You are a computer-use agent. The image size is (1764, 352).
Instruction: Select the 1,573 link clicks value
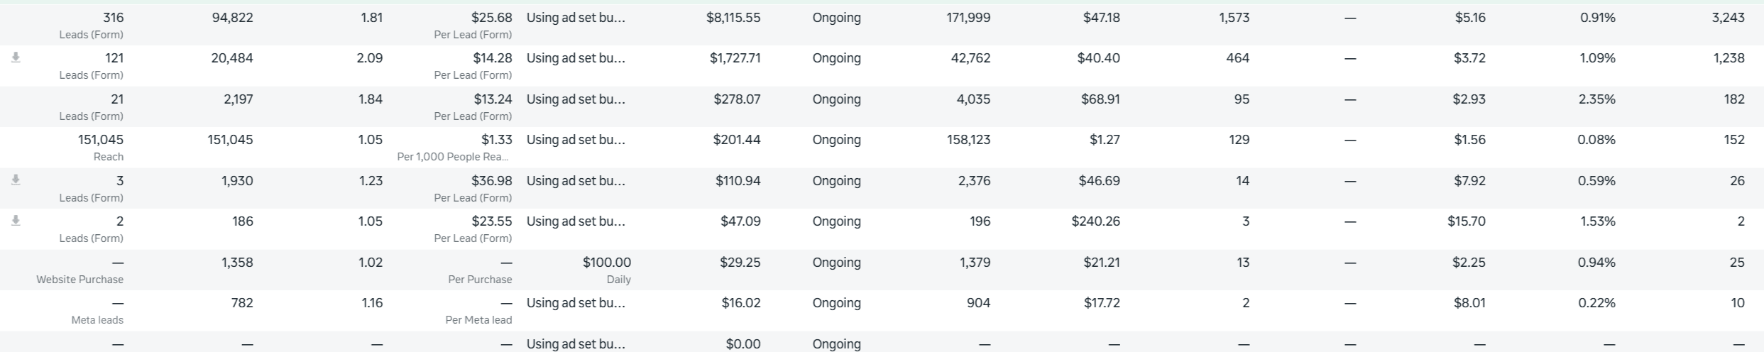[1234, 18]
